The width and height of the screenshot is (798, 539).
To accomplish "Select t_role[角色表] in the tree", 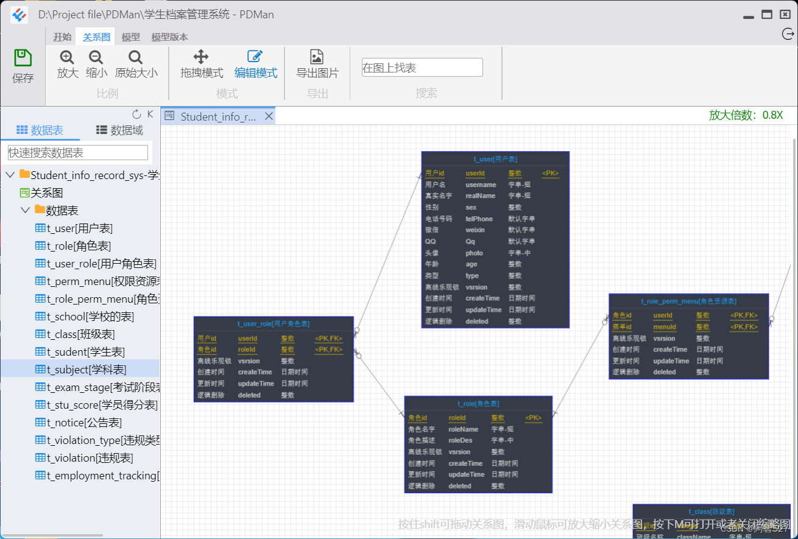I will (74, 246).
